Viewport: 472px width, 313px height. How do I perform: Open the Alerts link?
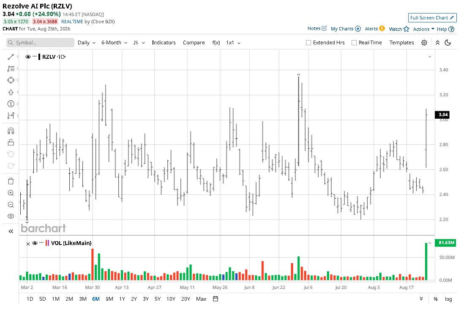point(371,29)
